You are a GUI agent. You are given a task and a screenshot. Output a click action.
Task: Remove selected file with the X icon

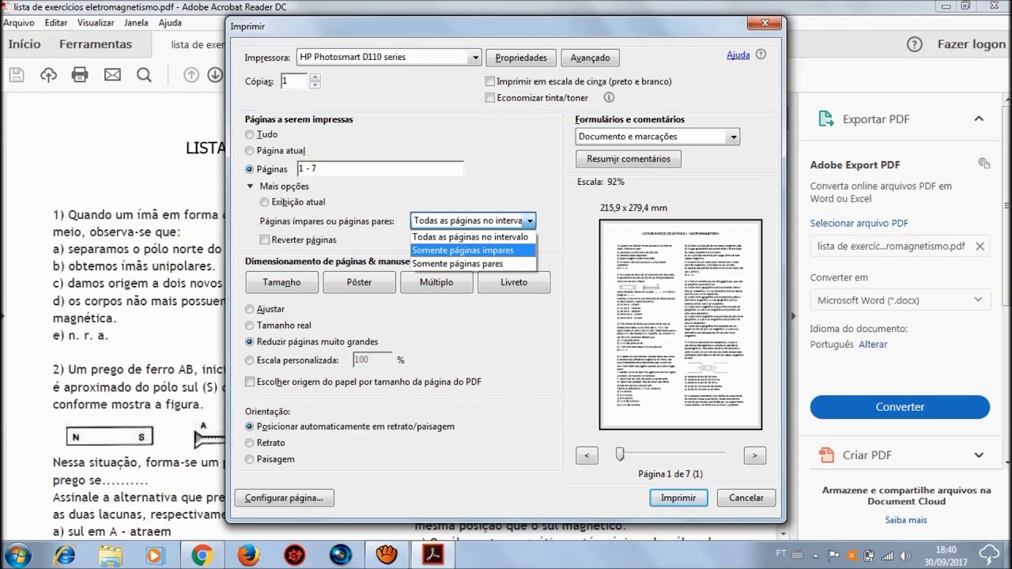[x=980, y=246]
